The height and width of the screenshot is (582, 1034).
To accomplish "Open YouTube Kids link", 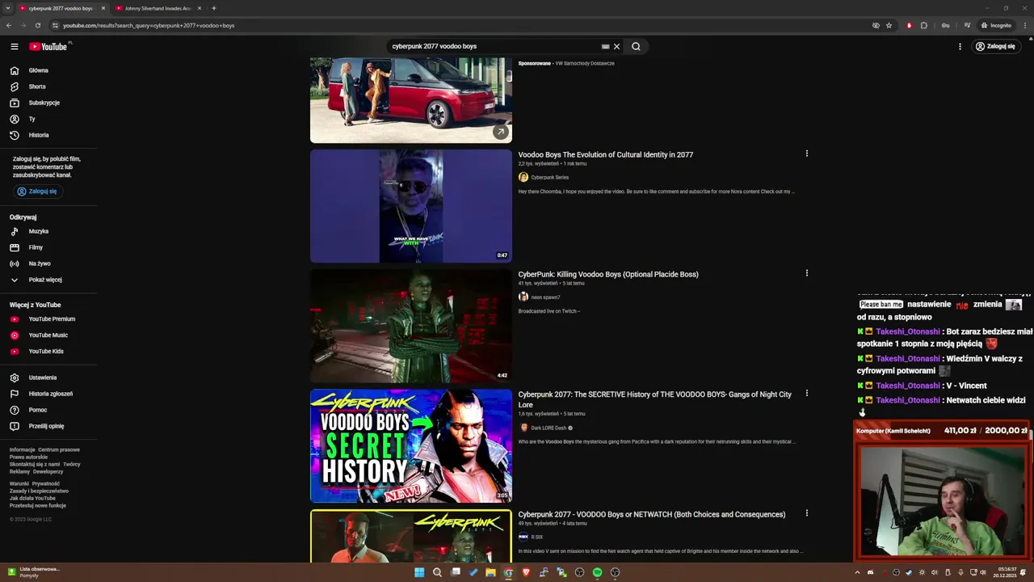I will pos(48,352).
